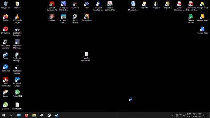
Task: Open taskbar Search
Action: (x=11, y=115)
